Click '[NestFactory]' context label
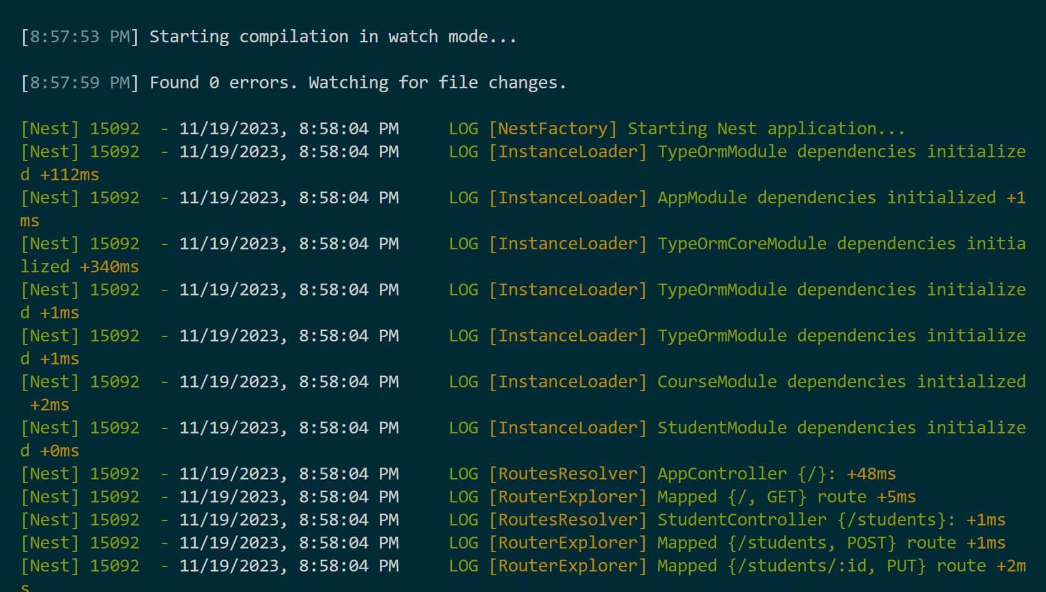Viewport: 1046px width, 592px height. (553, 129)
